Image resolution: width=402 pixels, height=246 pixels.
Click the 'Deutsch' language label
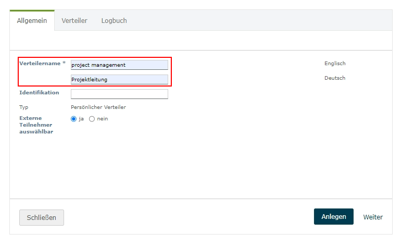pos(335,78)
